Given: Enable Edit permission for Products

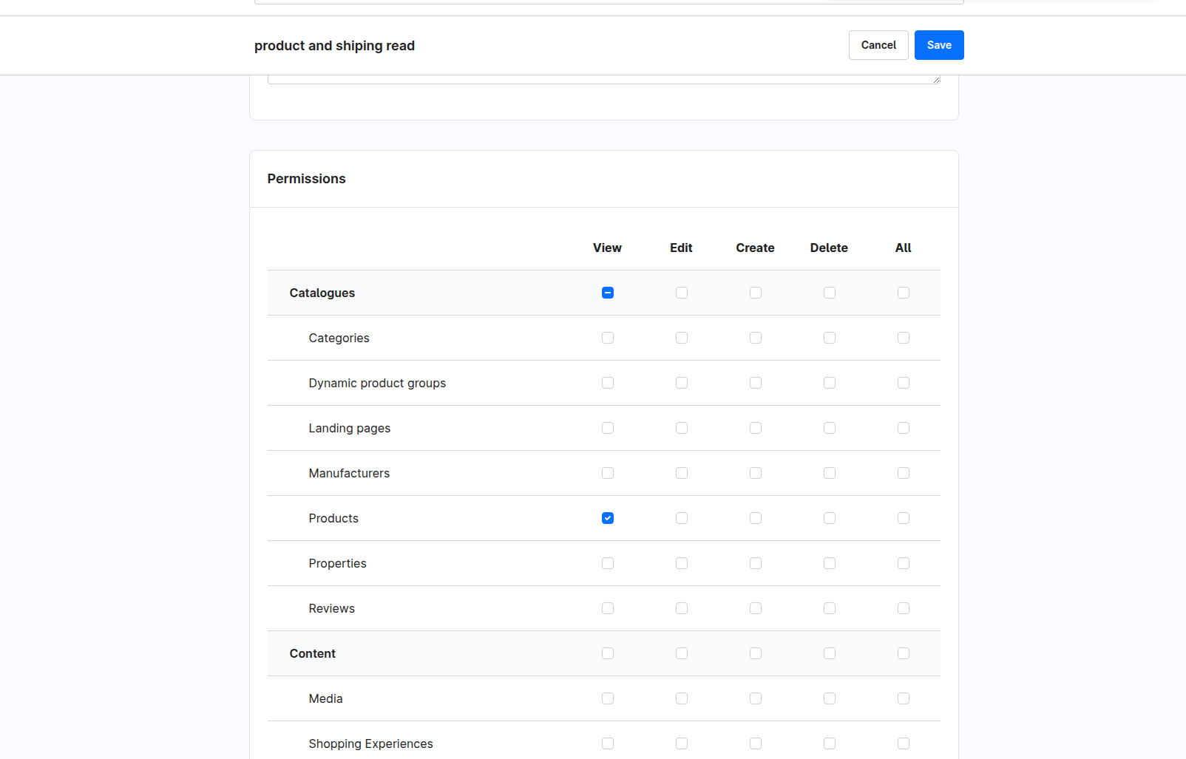Looking at the screenshot, I should click(681, 518).
